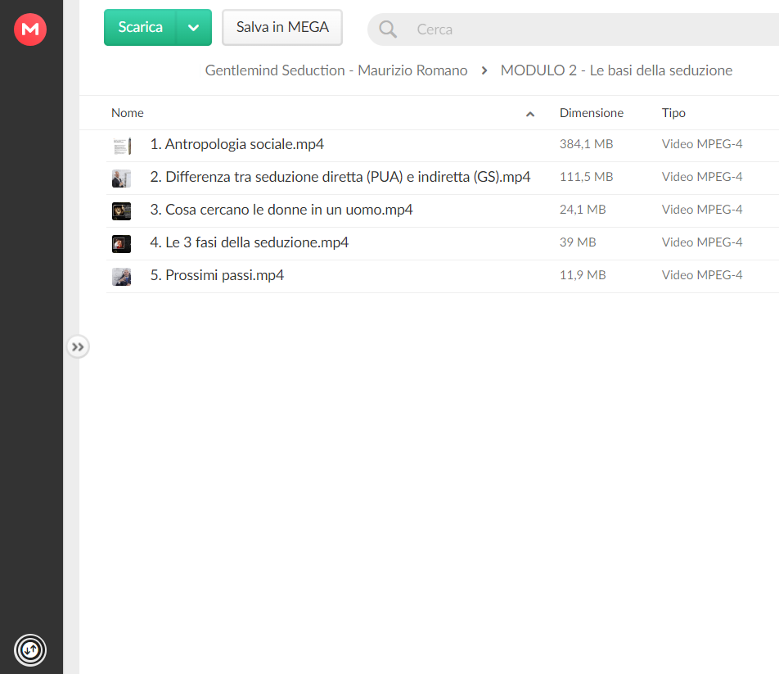Select the MODULO 2 breadcrumb item
The width and height of the screenshot is (779, 674).
616,70
